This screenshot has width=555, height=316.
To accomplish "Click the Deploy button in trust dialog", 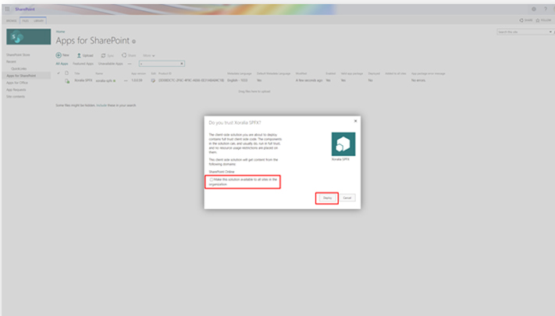I will 327,198.
